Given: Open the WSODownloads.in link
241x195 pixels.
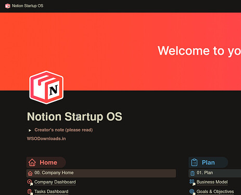Looking at the screenshot, I should point(46,139).
